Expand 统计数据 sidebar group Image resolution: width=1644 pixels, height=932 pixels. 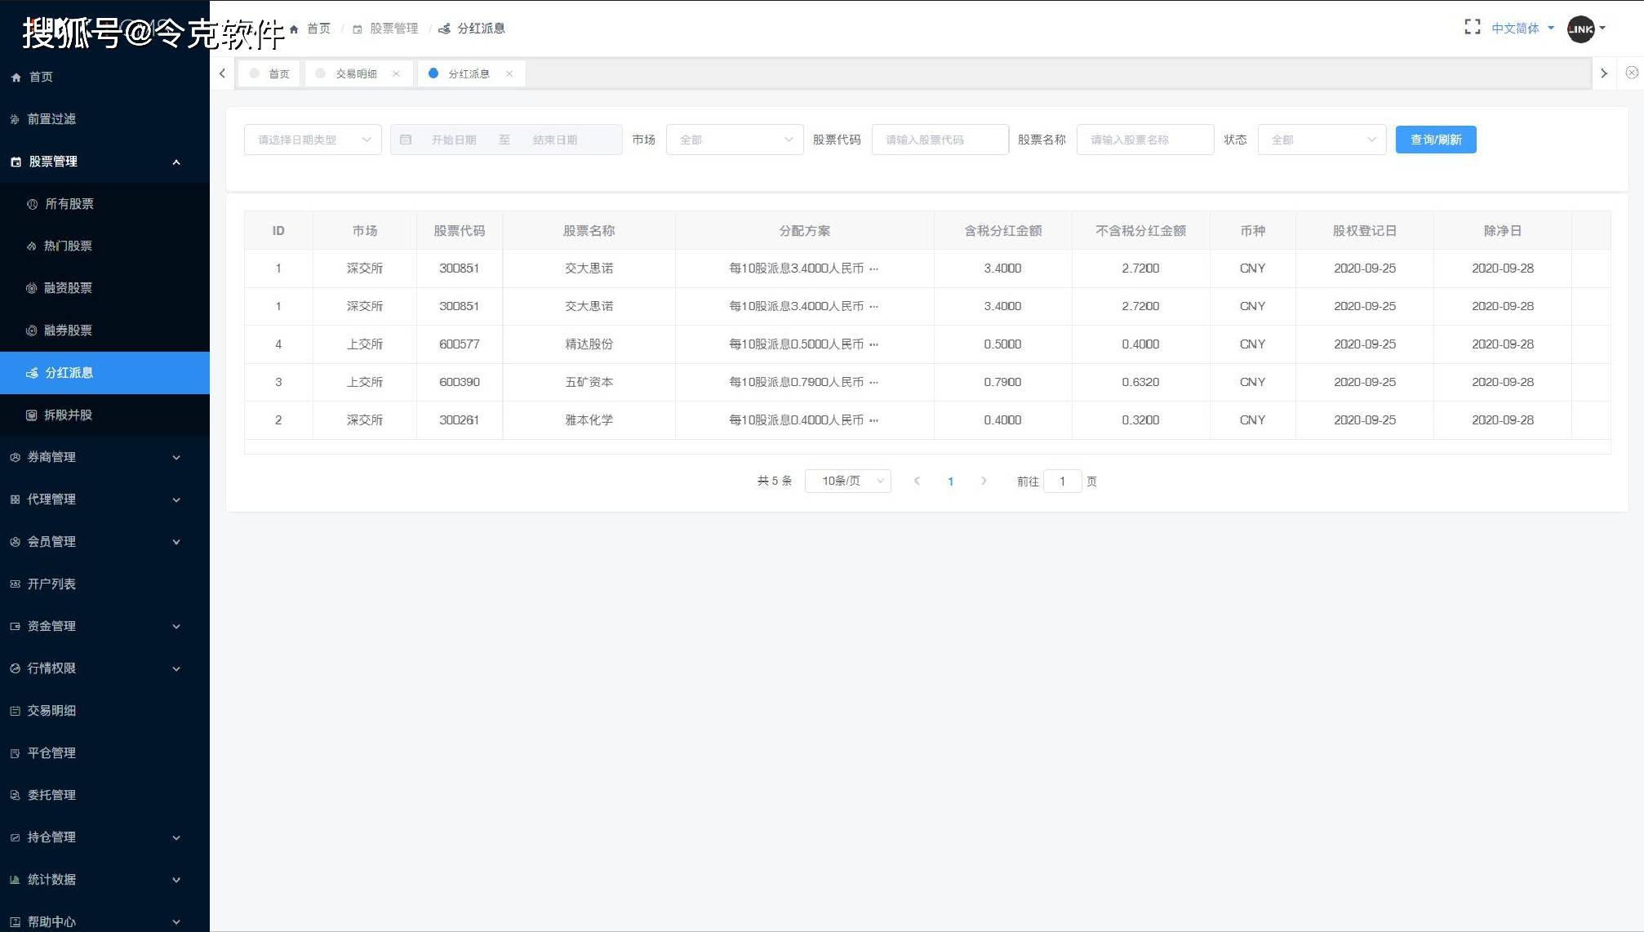pos(104,880)
